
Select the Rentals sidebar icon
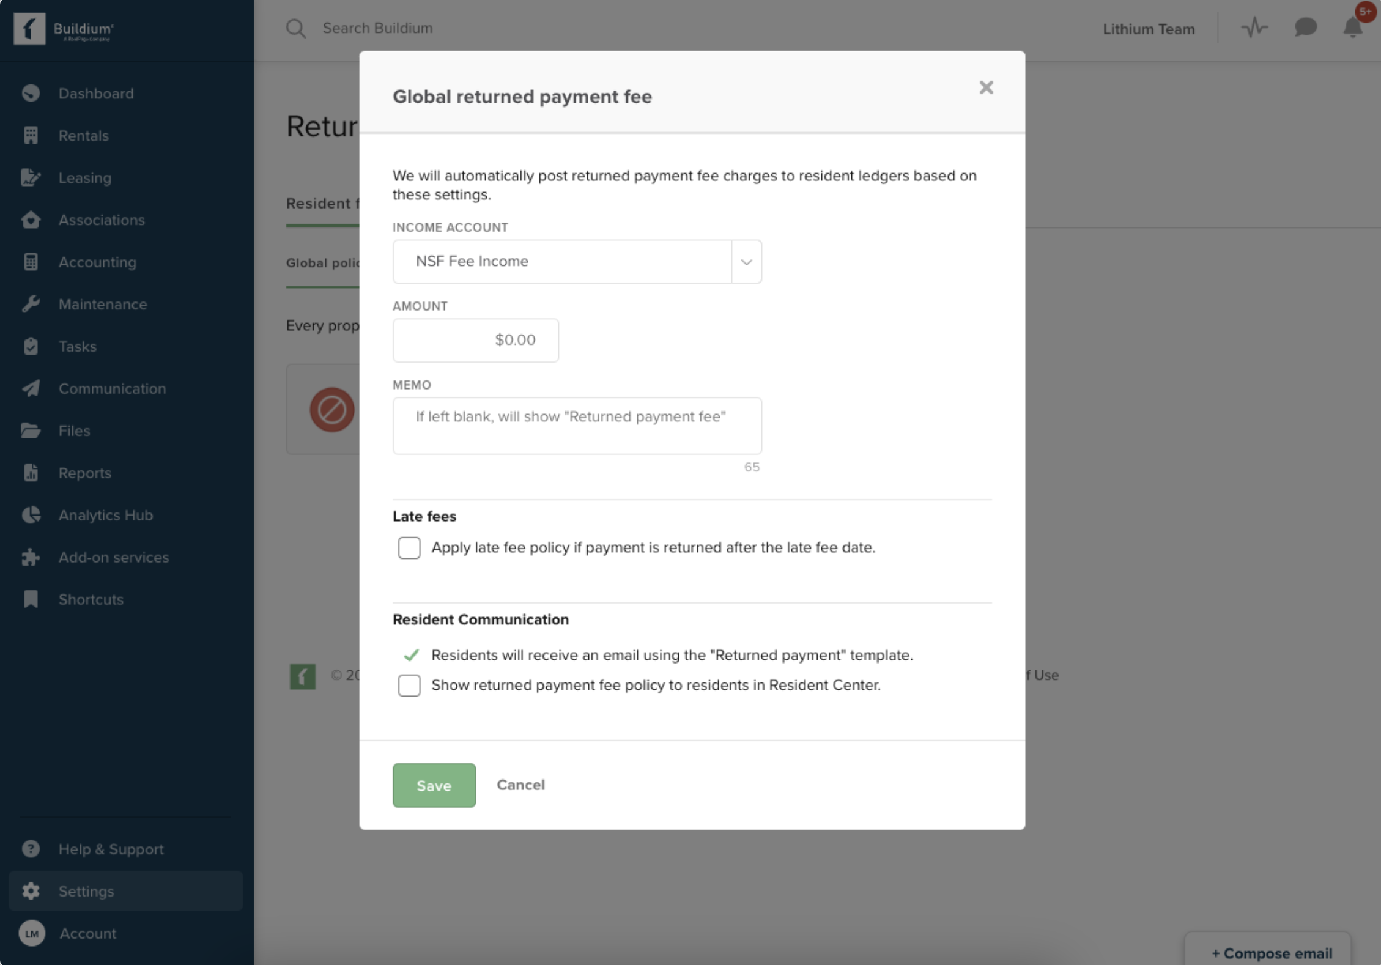click(x=31, y=135)
